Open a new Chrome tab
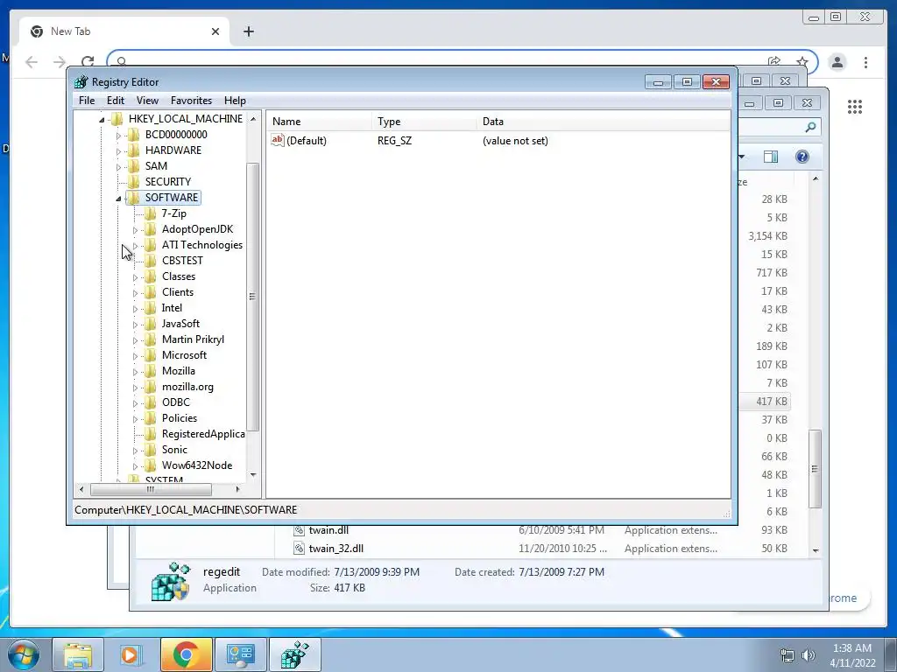The image size is (897, 672). coord(248,31)
